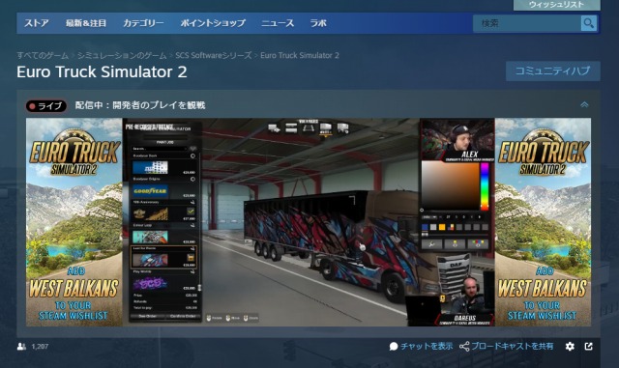Click the ウィッシュリスト button
This screenshot has height=368, width=619.
(x=557, y=5)
